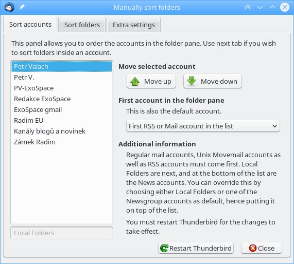Click the double-chevron keep-above title bar icon
Viewport: 294px width, 264px height.
(248, 8)
